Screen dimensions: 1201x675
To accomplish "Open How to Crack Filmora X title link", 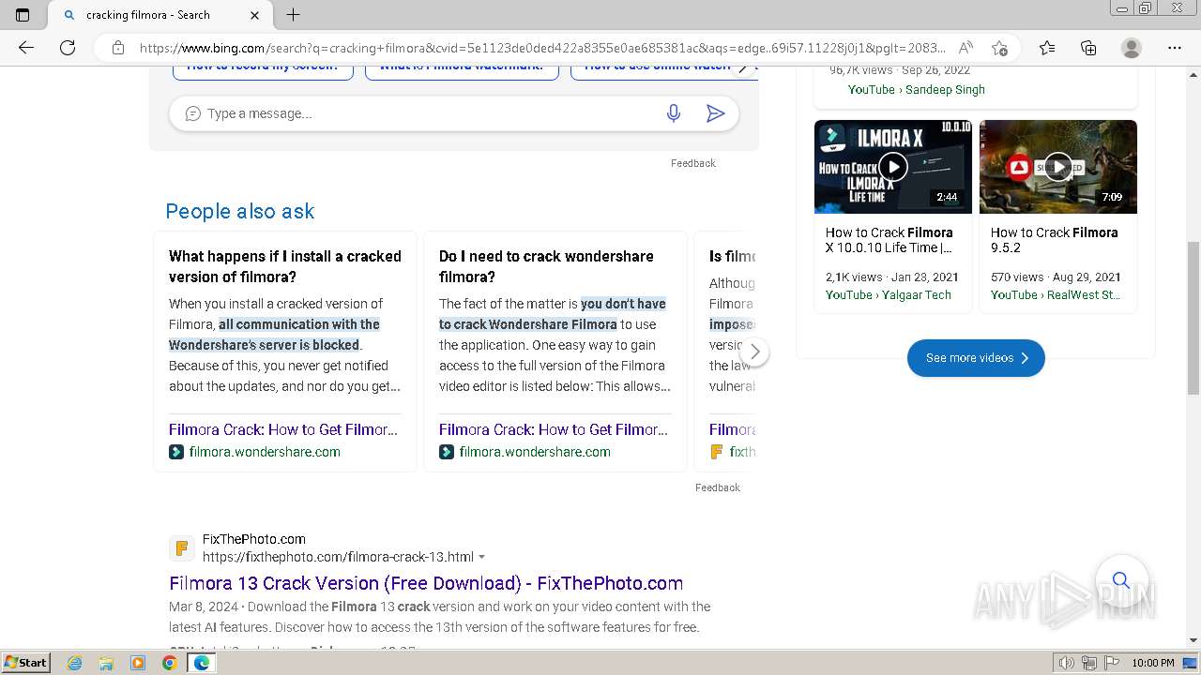I will [889, 240].
